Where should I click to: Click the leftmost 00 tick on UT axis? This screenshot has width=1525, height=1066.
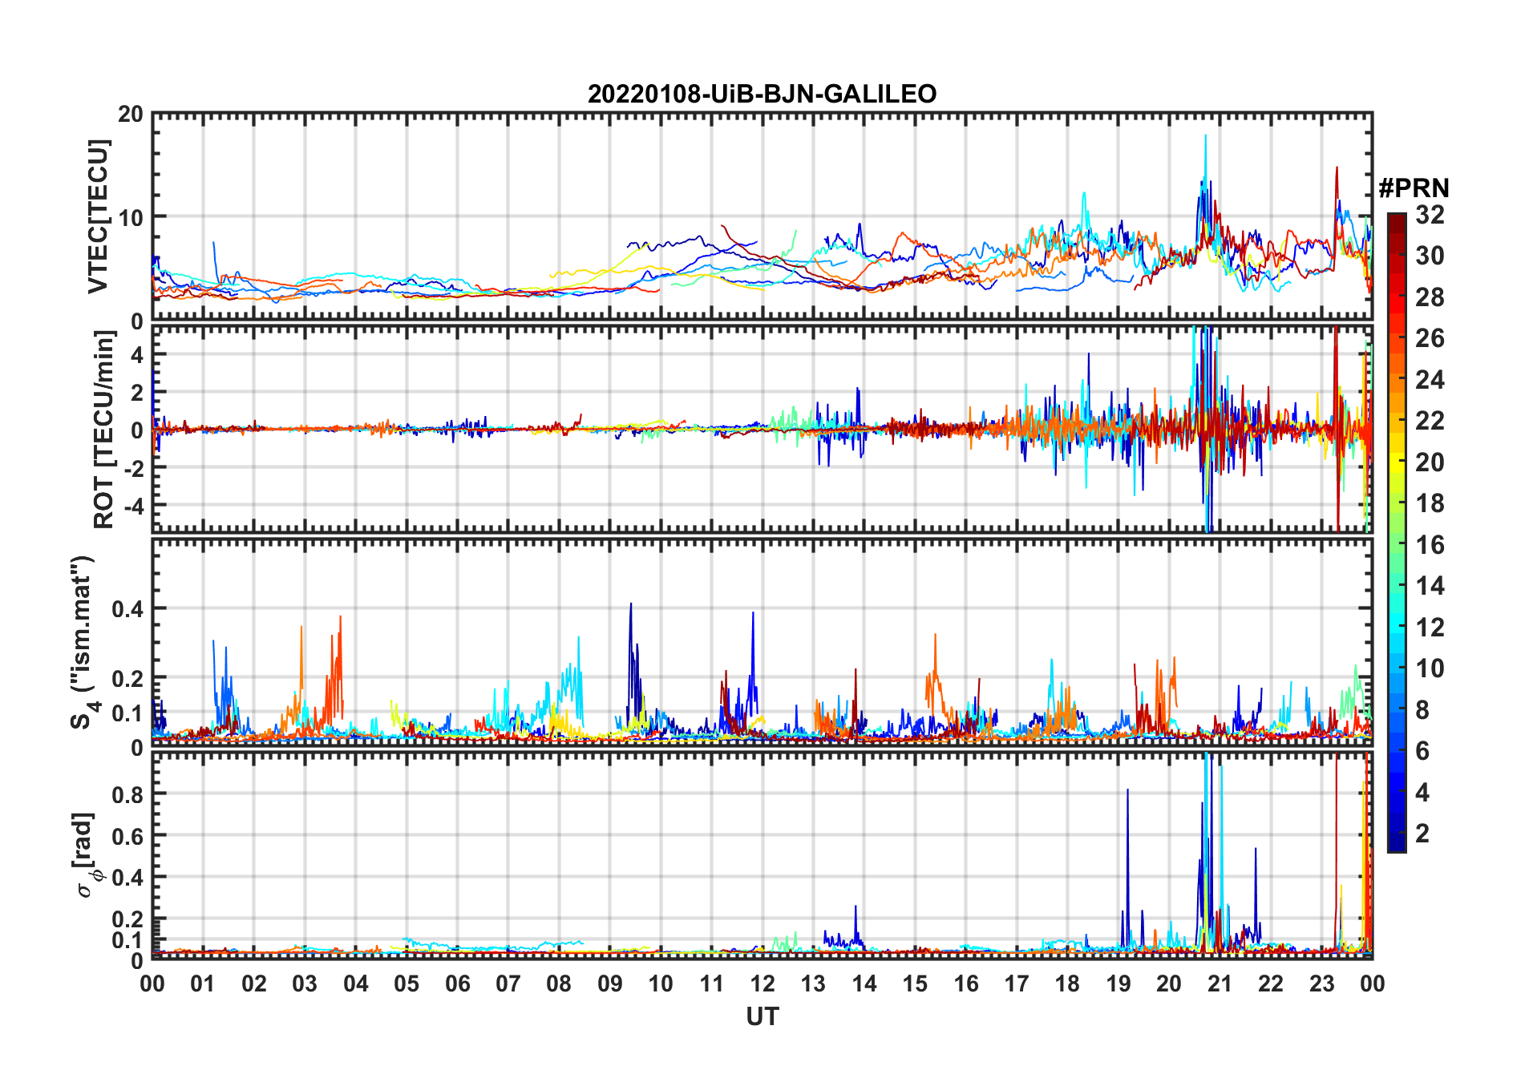[152, 983]
